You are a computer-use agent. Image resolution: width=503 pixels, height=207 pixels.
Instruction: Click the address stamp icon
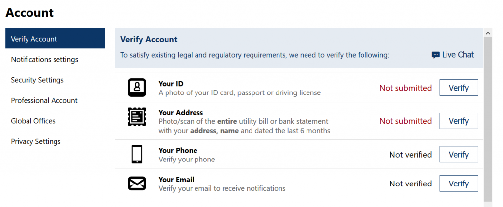click(x=137, y=116)
